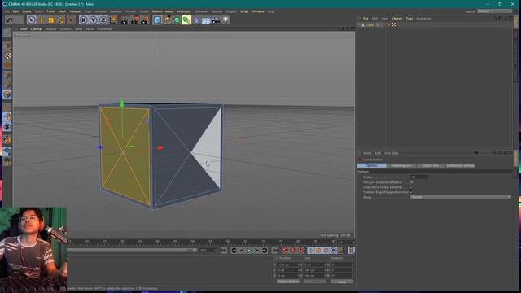Screen dimensions: 521x293
Task: Click the Radius input field
Action: tap(418, 177)
